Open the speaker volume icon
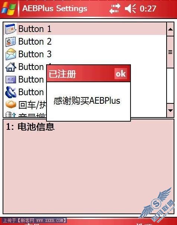This screenshot has width=177, height=225. click(131, 9)
